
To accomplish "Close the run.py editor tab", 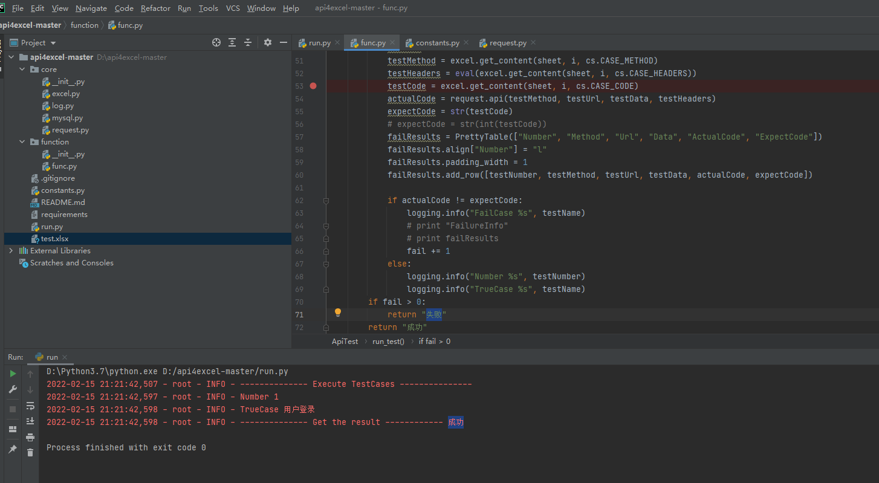I will click(x=337, y=43).
